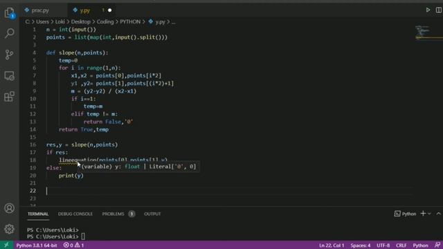Create a new terminal with plus icon
The height and width of the screenshot is (249, 443).
[423, 214]
